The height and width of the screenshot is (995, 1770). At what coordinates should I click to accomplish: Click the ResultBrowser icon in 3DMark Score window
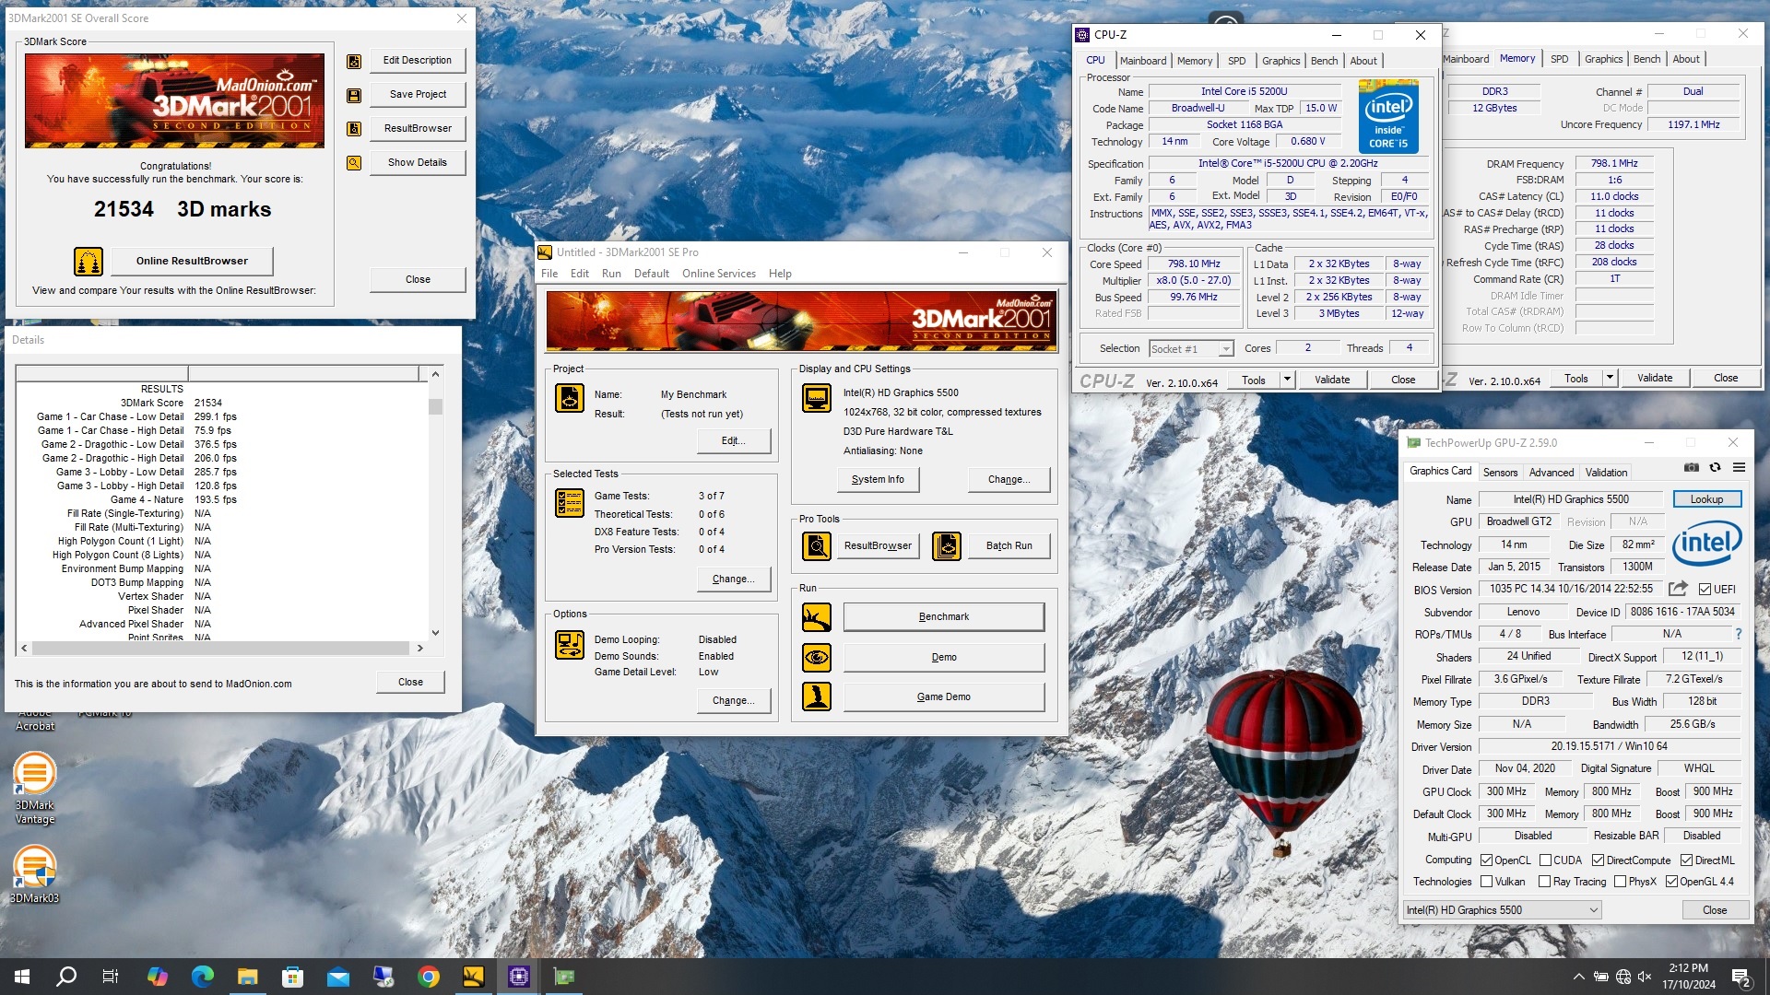tap(353, 129)
